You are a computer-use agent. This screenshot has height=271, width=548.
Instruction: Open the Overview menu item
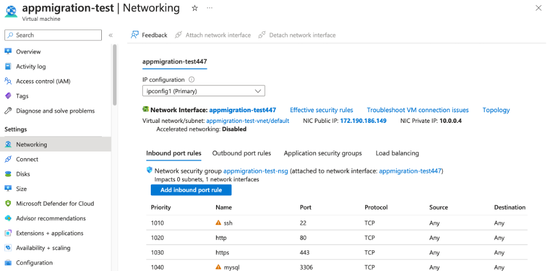[x=28, y=52]
